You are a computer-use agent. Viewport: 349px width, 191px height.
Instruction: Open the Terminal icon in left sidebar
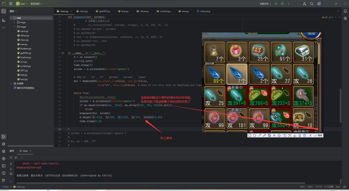(x=4, y=166)
